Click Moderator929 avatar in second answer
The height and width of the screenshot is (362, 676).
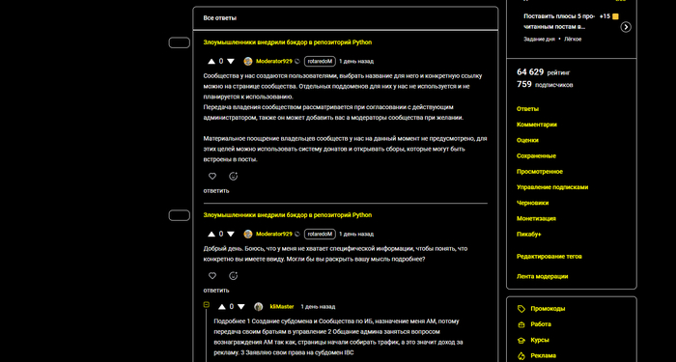(248, 234)
